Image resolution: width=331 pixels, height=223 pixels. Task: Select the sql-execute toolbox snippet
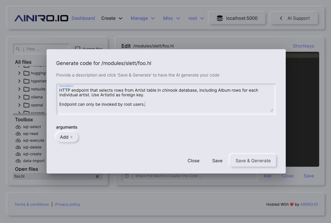click(x=34, y=140)
